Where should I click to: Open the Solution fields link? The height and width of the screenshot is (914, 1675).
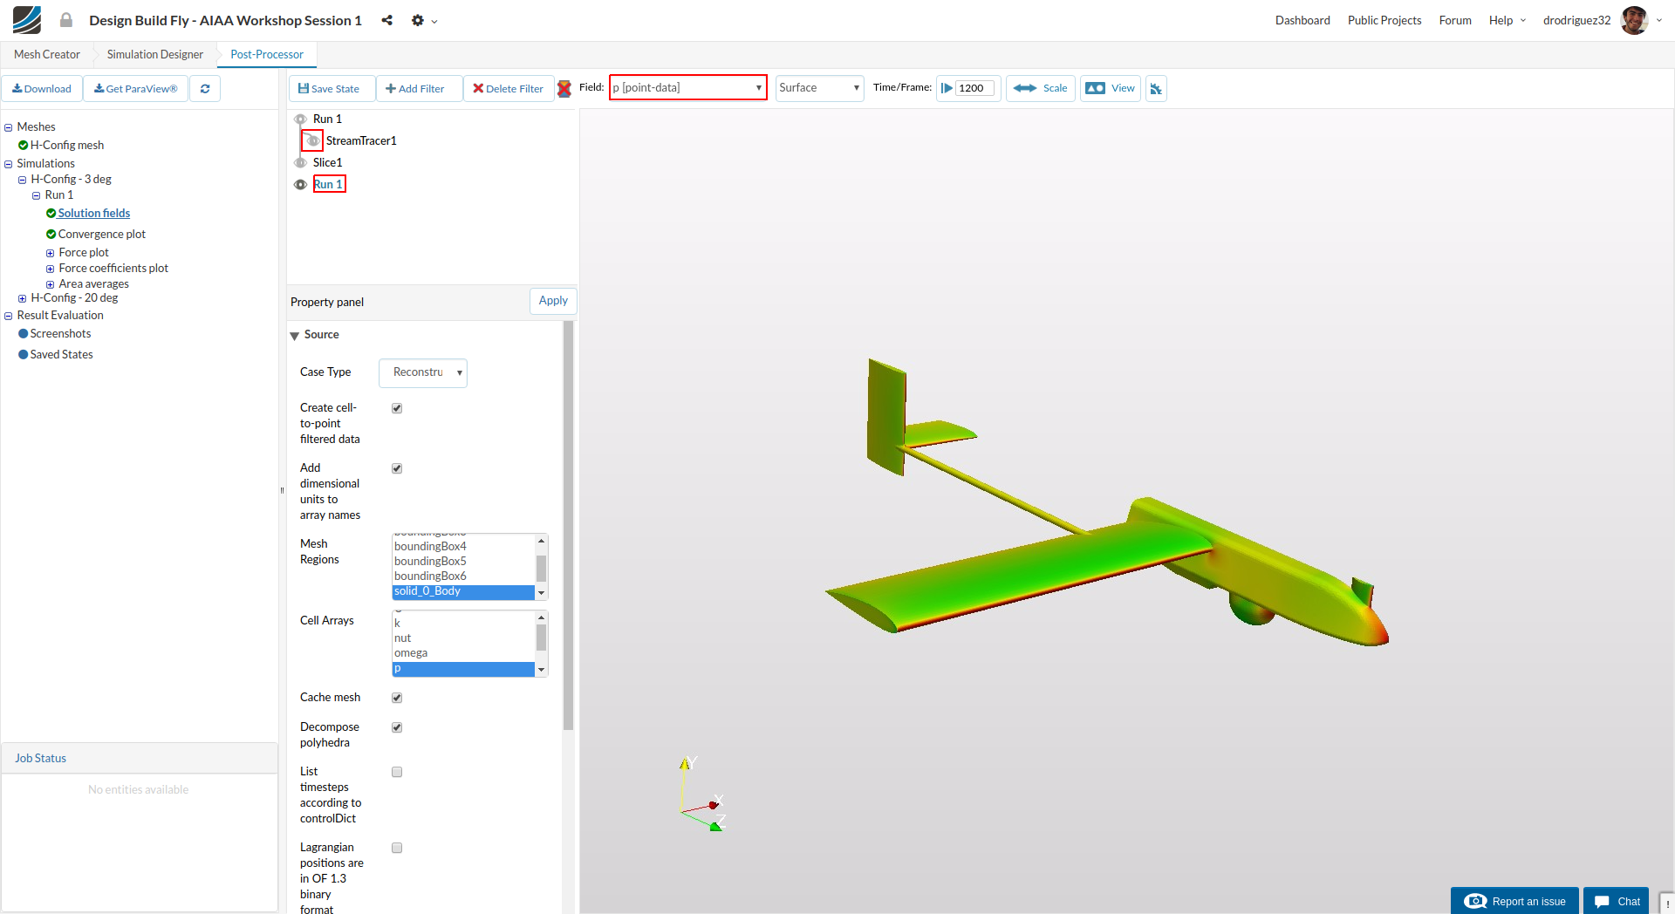94,213
